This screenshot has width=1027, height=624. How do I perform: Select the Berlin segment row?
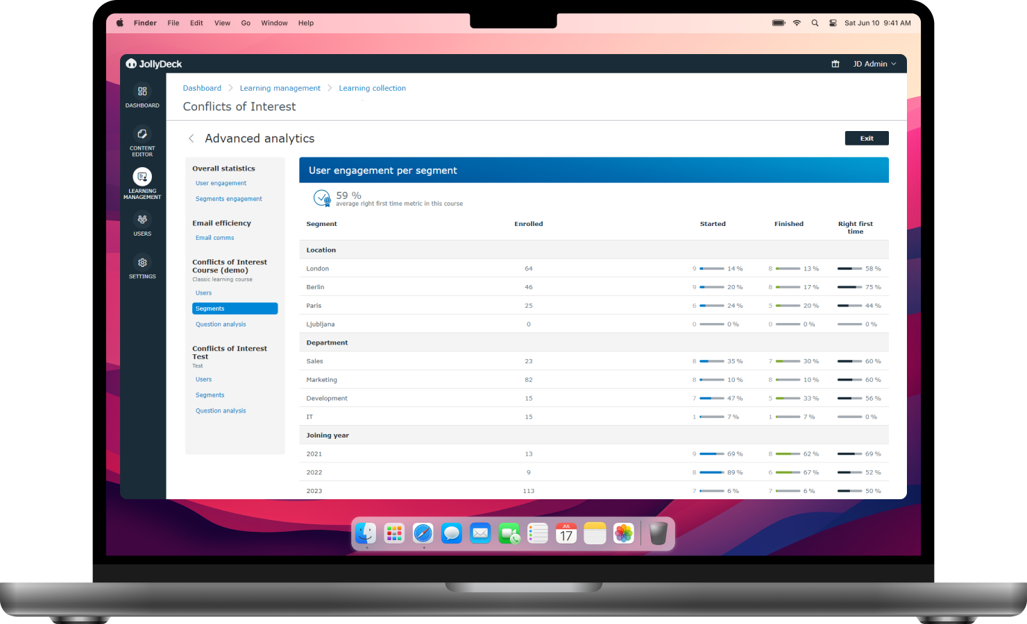click(594, 287)
